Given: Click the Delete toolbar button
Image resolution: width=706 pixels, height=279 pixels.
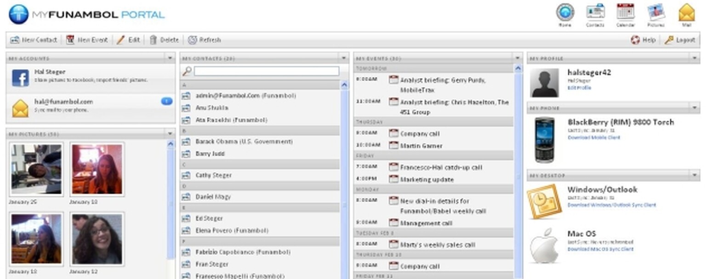Looking at the screenshot, I should 164,40.
